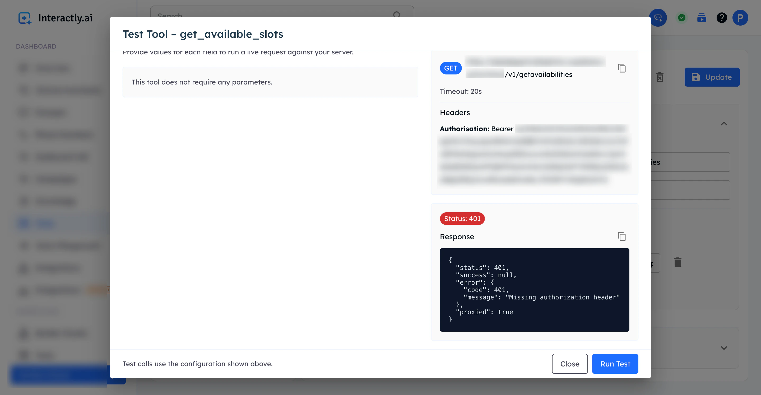Click the Update save button
Screen dimensions: 761x395
coord(712,77)
